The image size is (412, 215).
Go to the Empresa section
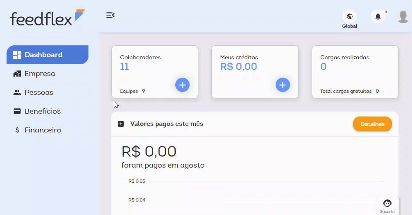click(40, 74)
